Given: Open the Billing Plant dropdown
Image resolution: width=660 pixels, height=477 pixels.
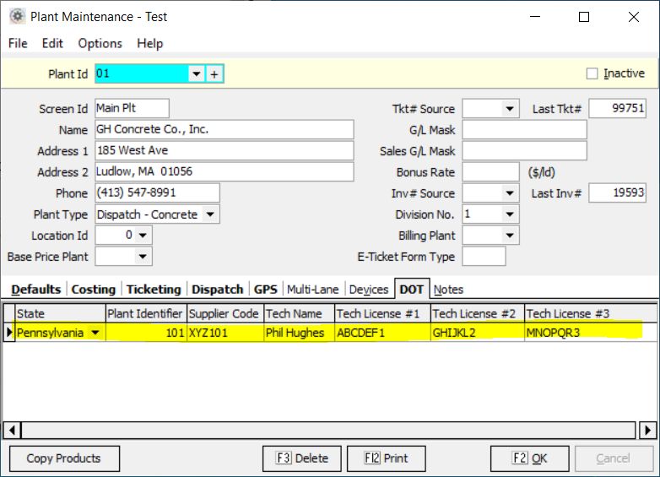Looking at the screenshot, I should [x=510, y=236].
